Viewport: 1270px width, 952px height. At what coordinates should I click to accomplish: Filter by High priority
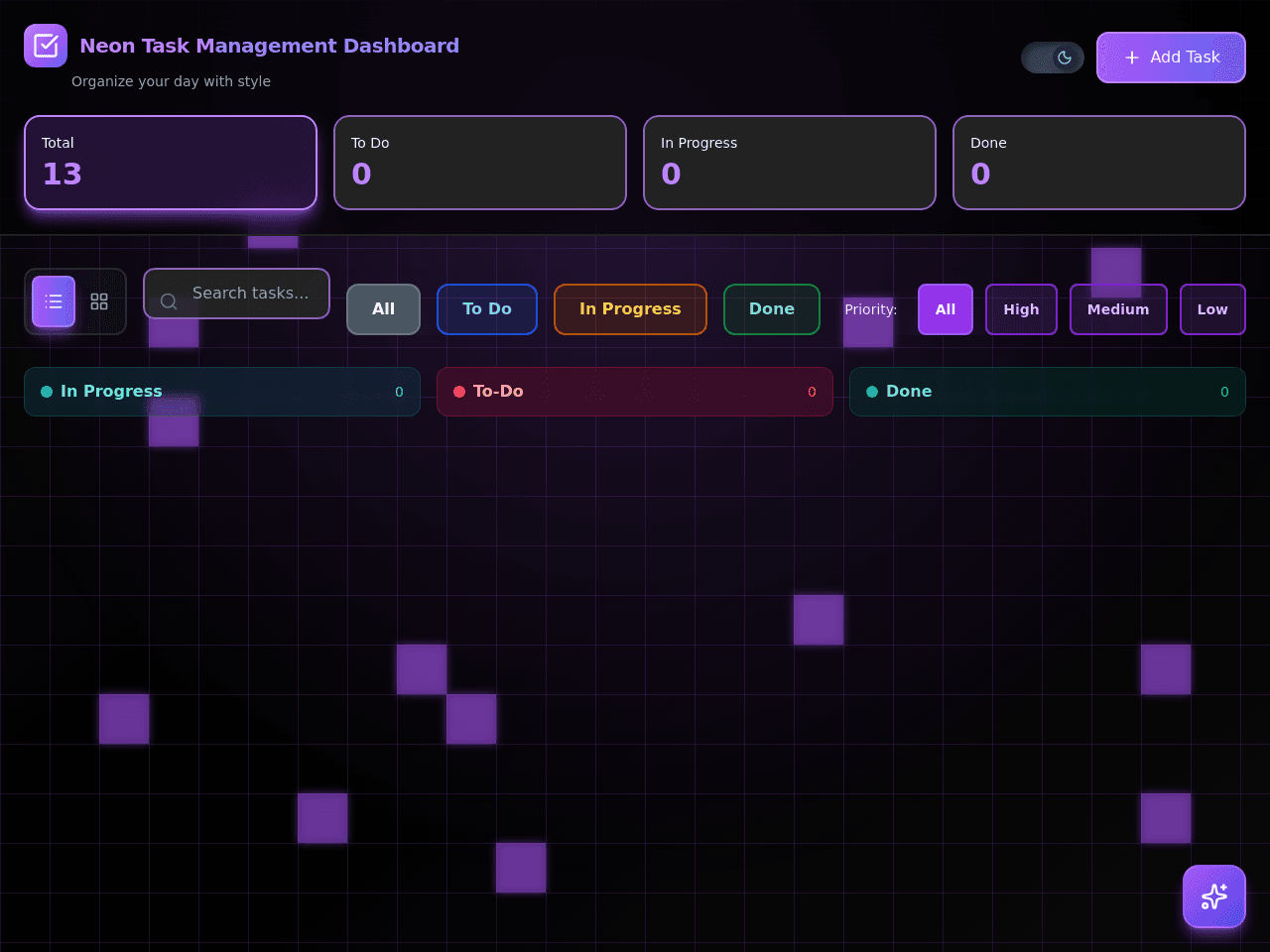click(x=1021, y=309)
